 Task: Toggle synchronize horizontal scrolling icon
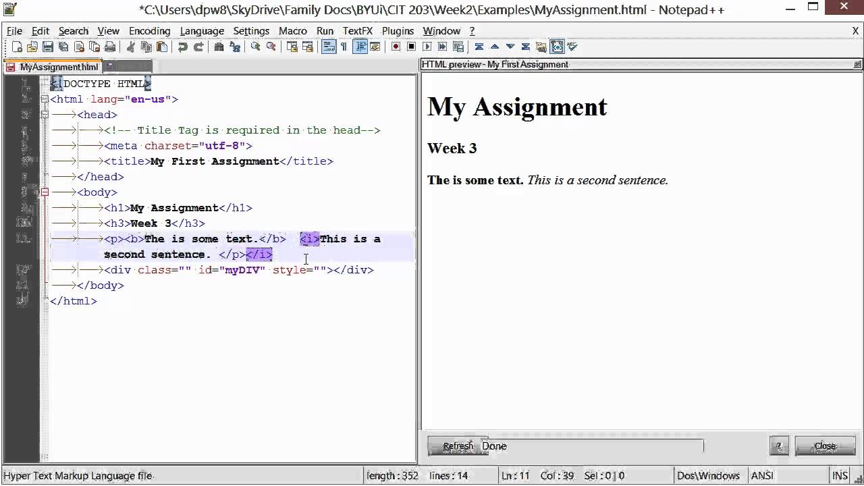(x=307, y=47)
